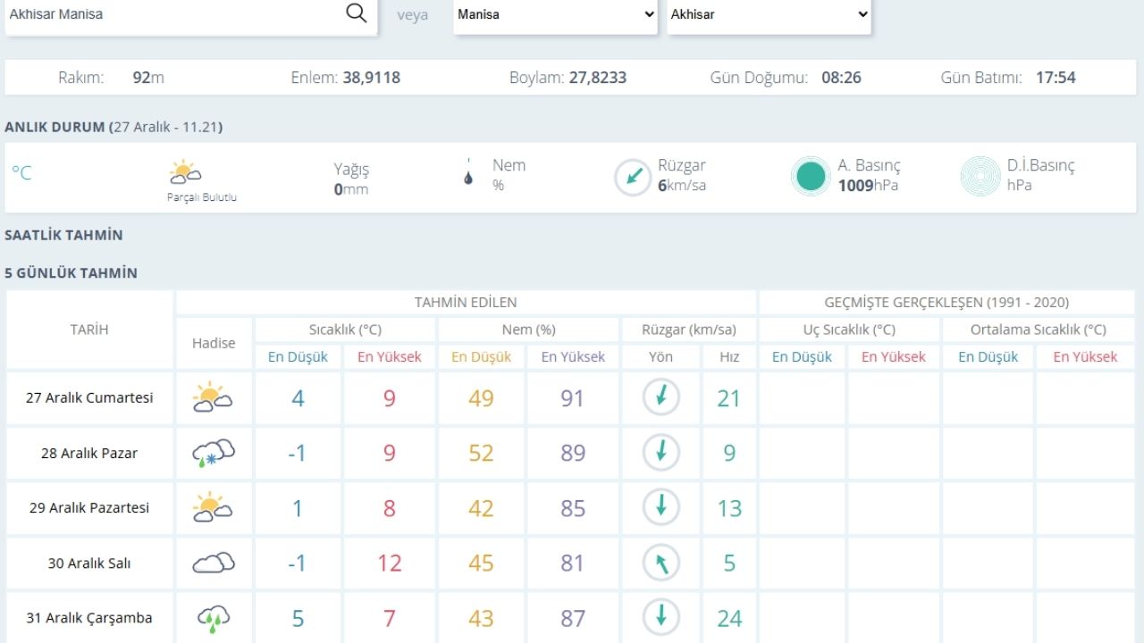Click the cloudy icon for 30 Aralık Salı

(213, 563)
